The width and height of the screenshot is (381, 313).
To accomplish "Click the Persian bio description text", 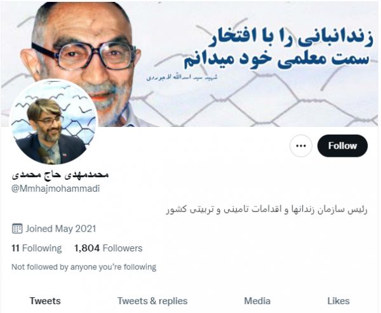I will 267,210.
